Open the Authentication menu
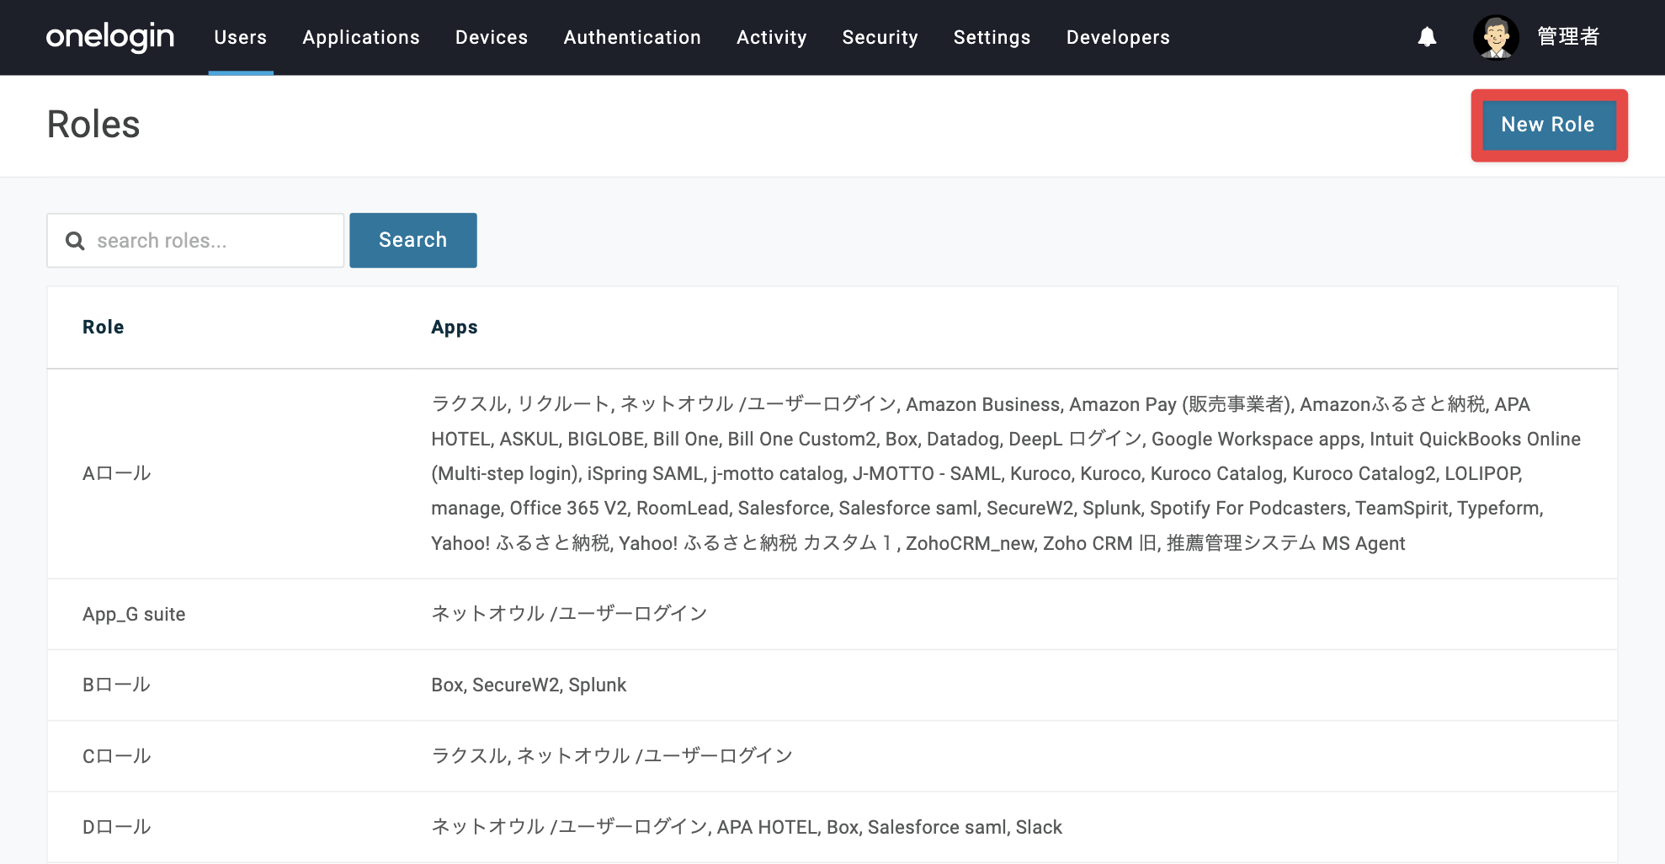1665x864 pixels. [632, 37]
